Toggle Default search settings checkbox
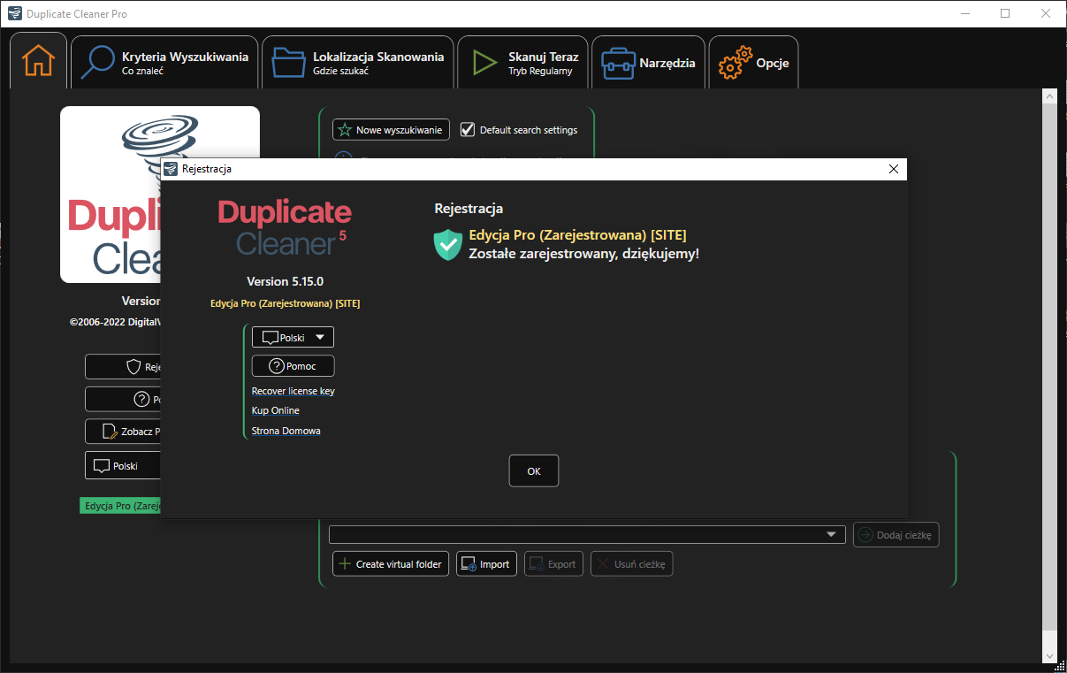 [x=468, y=130]
